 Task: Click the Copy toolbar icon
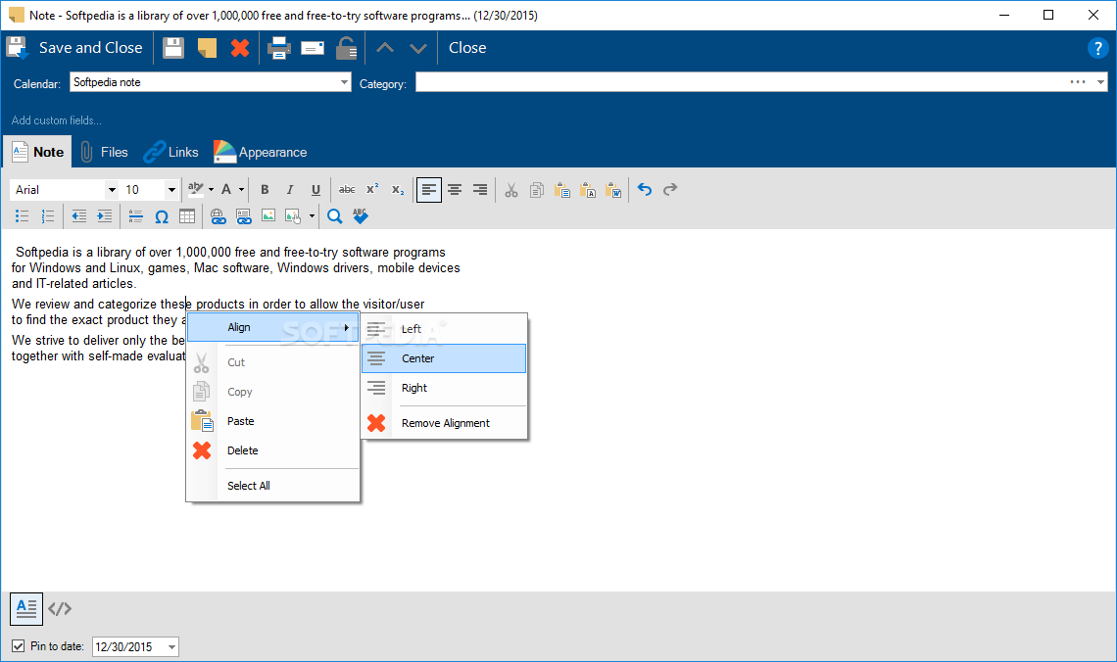[x=536, y=189]
